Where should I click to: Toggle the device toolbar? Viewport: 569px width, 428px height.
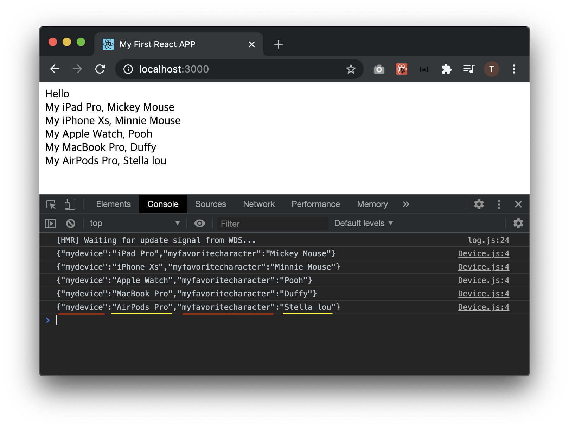(x=70, y=204)
